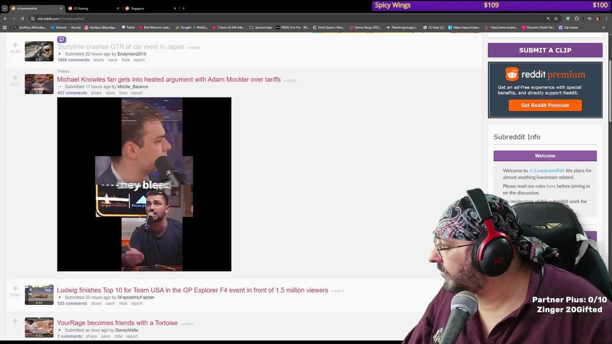
Task: Upvote the Studytme GTR crash post
Action: 15,45
